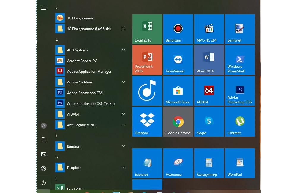Open Acrobat Reader DC in the app list
Viewport: 297px width, 193px height.
pyautogui.click(x=91, y=61)
